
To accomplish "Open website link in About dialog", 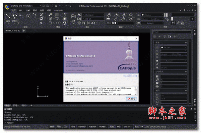I will [x=130, y=76].
